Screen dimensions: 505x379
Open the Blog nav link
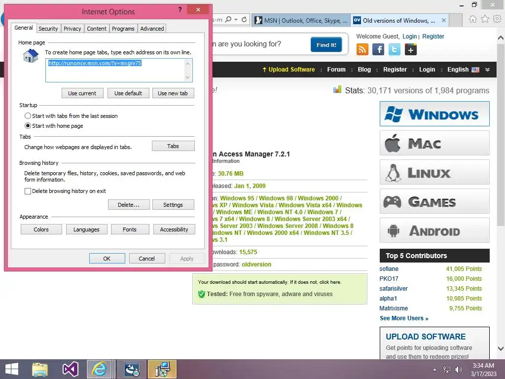click(x=364, y=70)
